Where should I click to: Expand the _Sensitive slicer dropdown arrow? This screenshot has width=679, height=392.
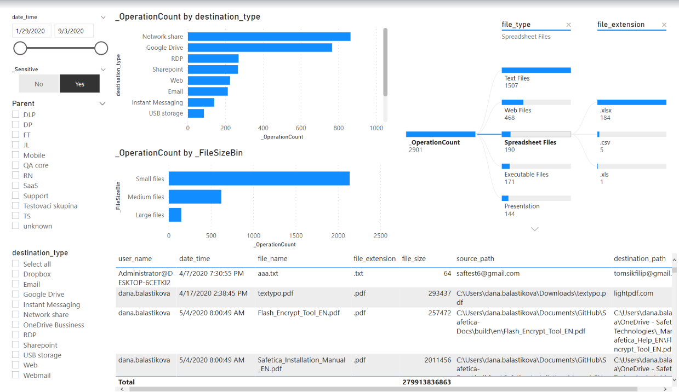click(x=104, y=70)
